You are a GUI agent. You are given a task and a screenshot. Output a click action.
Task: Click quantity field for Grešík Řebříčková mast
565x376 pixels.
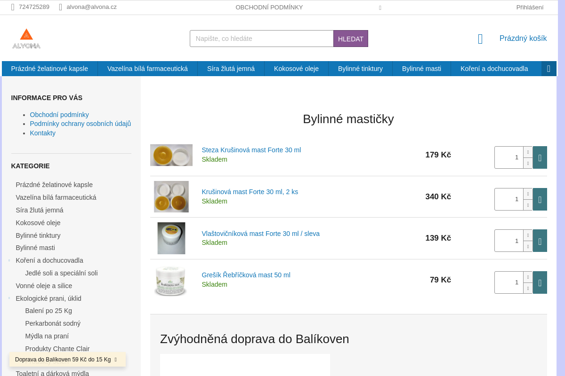[509, 282]
